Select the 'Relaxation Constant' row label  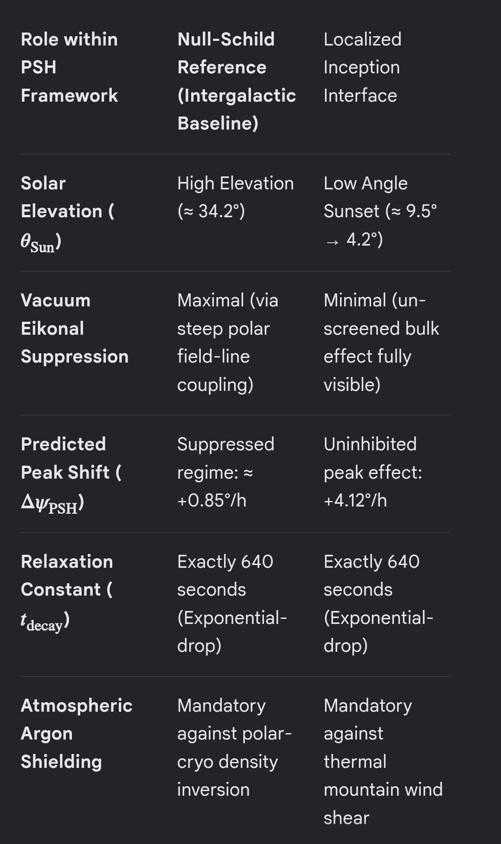coord(67,591)
